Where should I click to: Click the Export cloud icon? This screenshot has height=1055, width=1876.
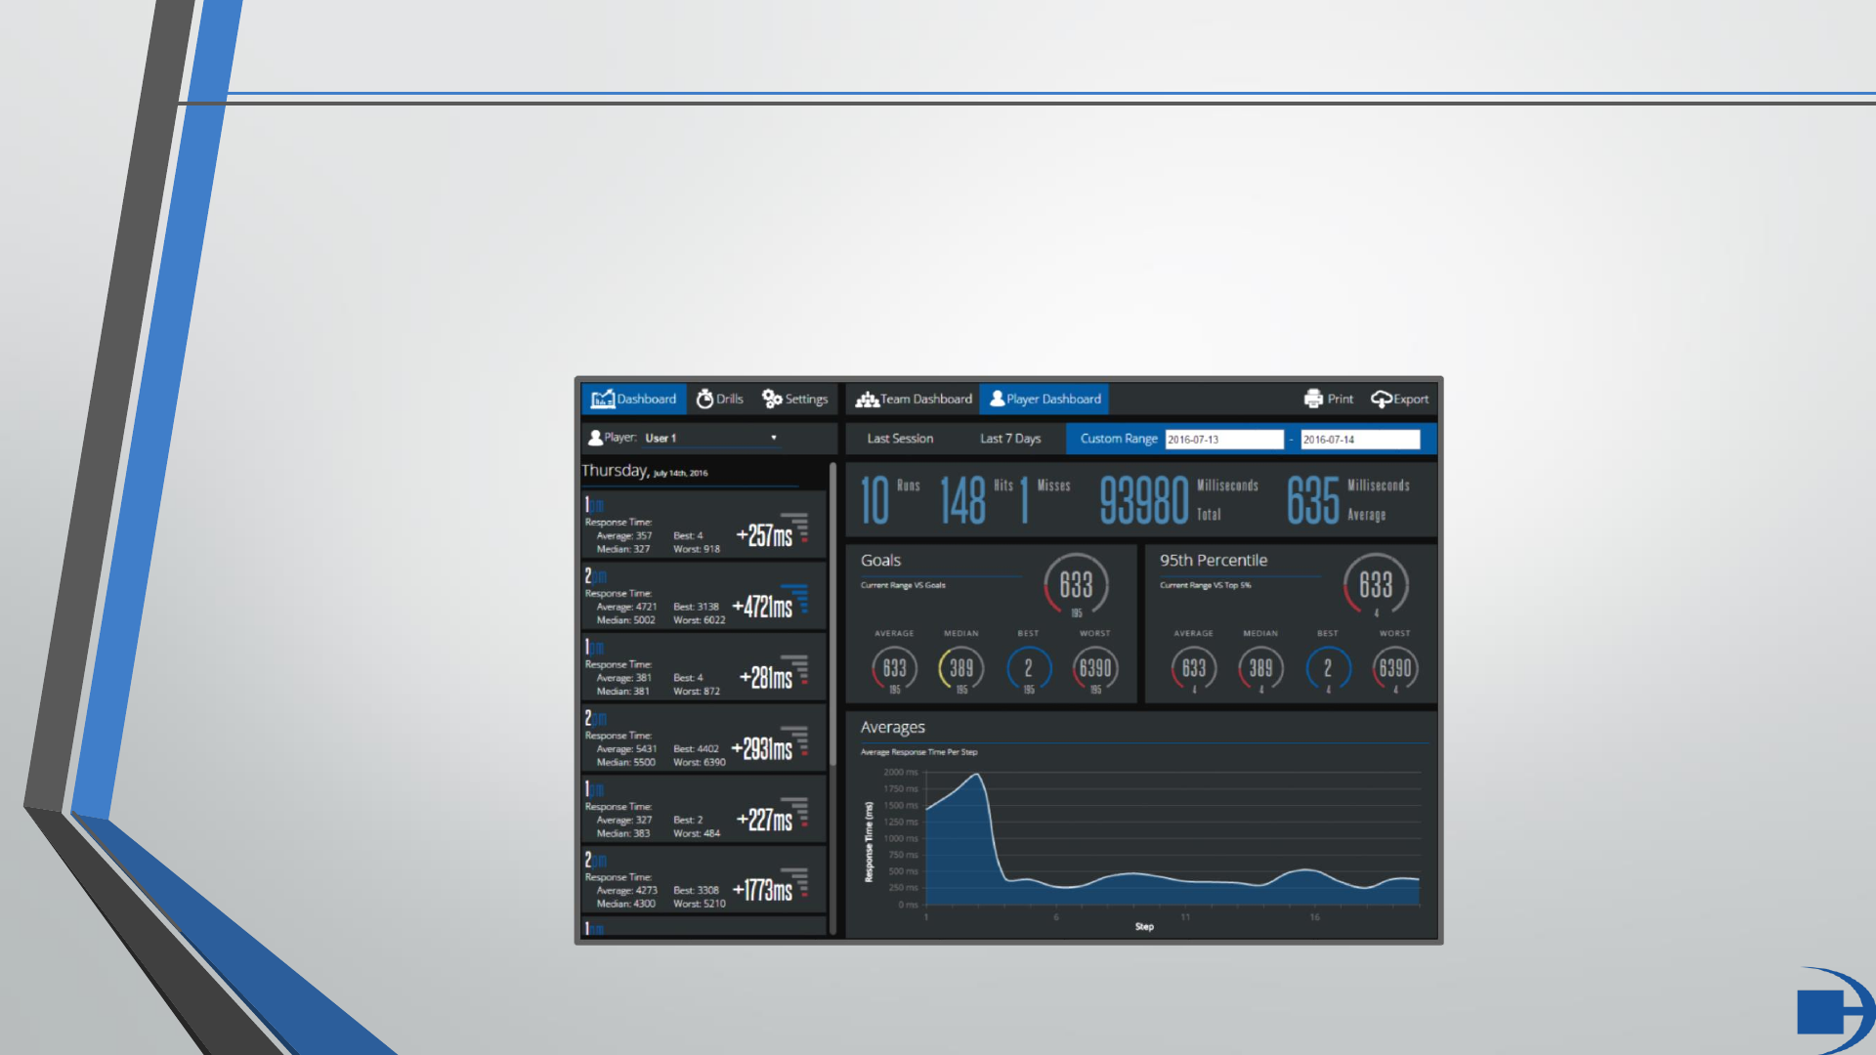[x=1381, y=399]
